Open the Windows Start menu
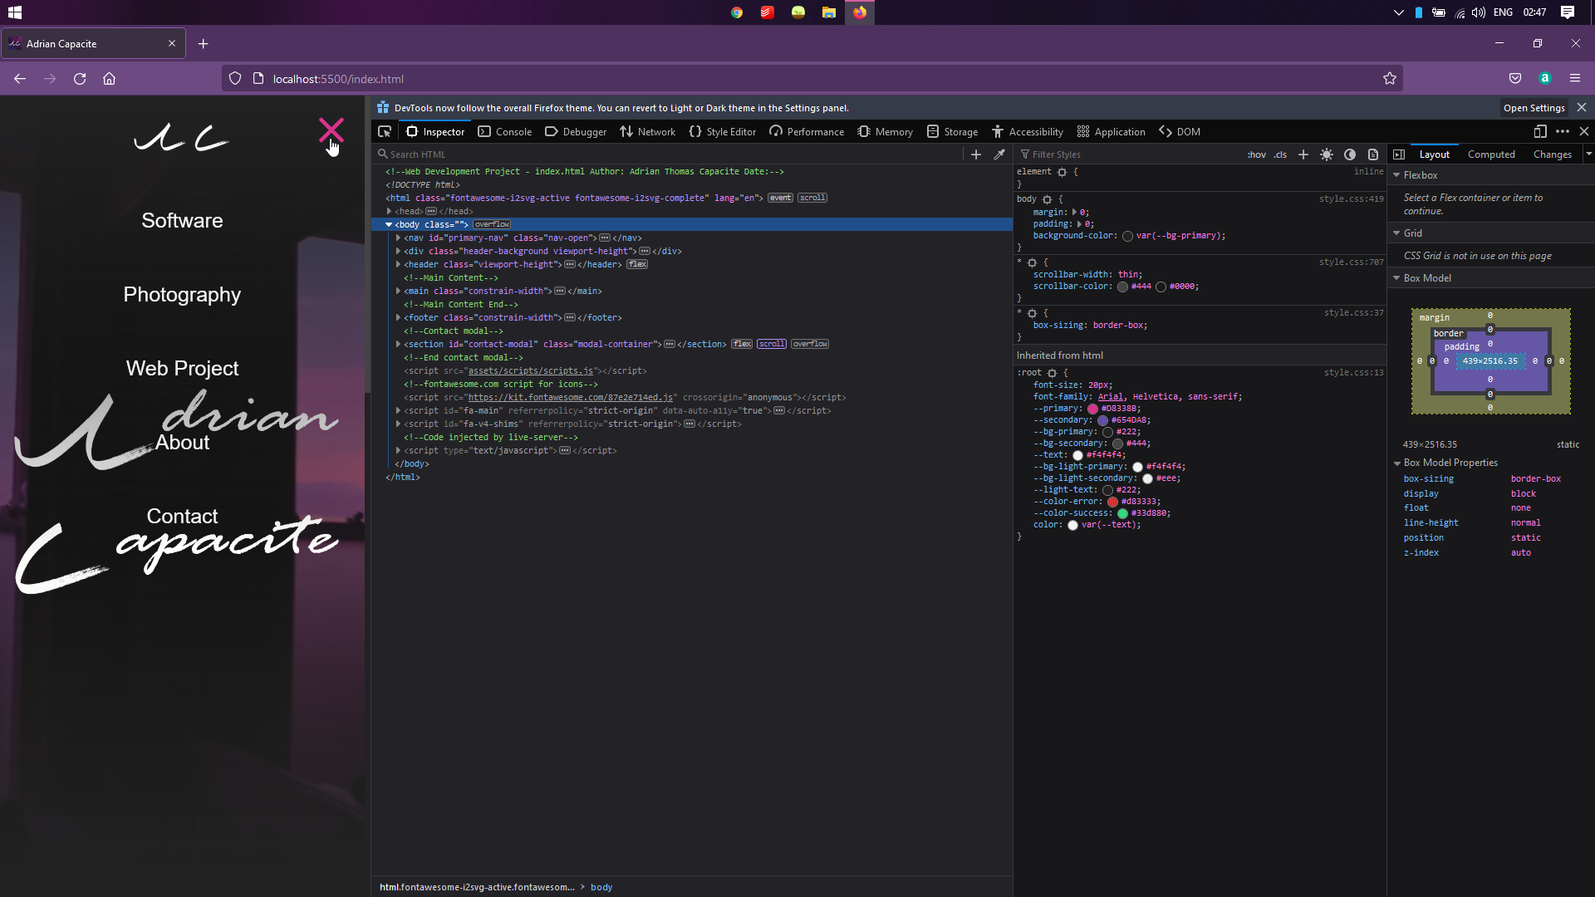 tap(15, 12)
